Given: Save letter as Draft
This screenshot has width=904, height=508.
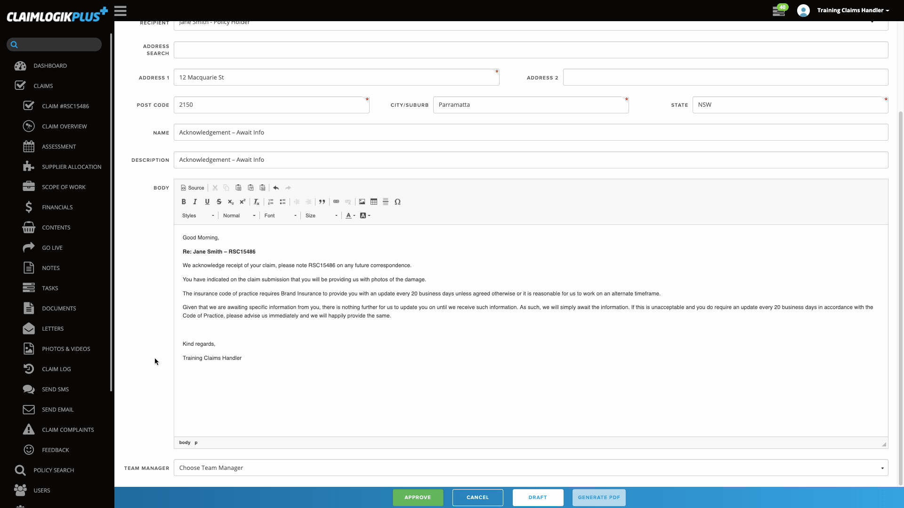Looking at the screenshot, I should coord(538,498).
